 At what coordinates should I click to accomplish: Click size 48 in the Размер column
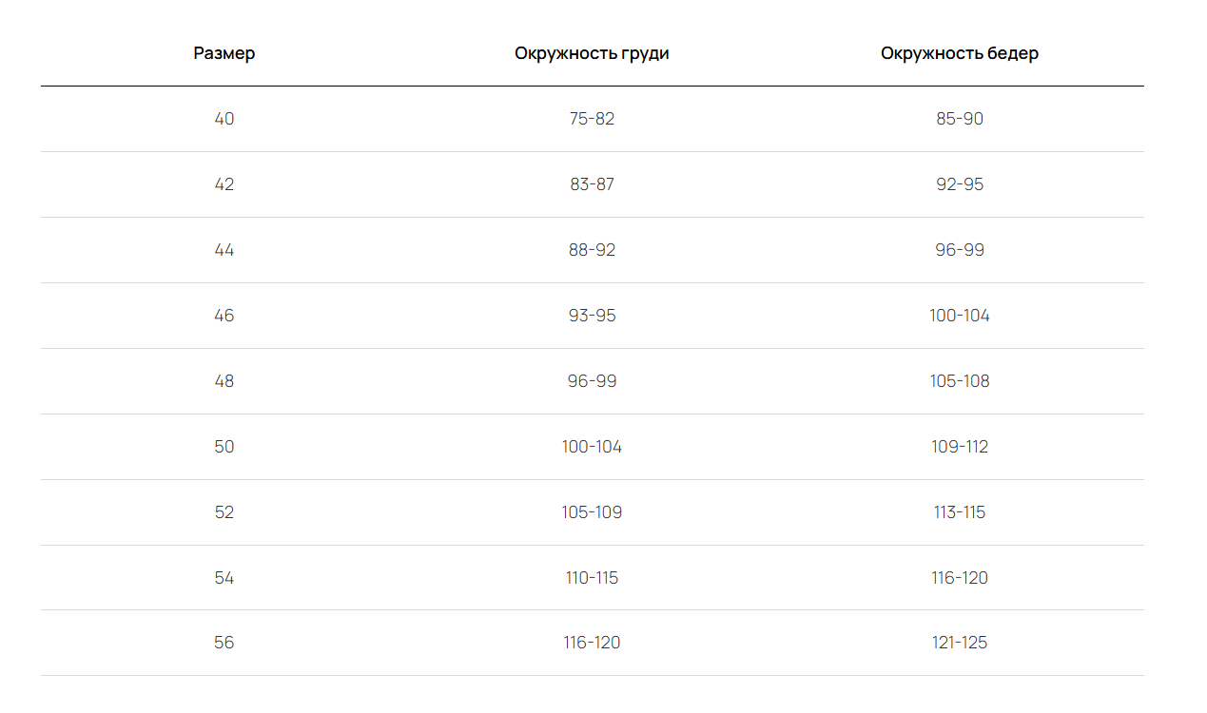tap(224, 381)
